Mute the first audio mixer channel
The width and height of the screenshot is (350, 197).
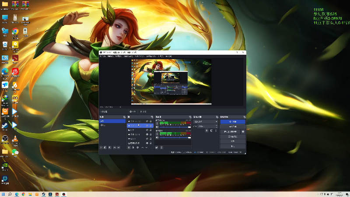[x=157, y=127]
